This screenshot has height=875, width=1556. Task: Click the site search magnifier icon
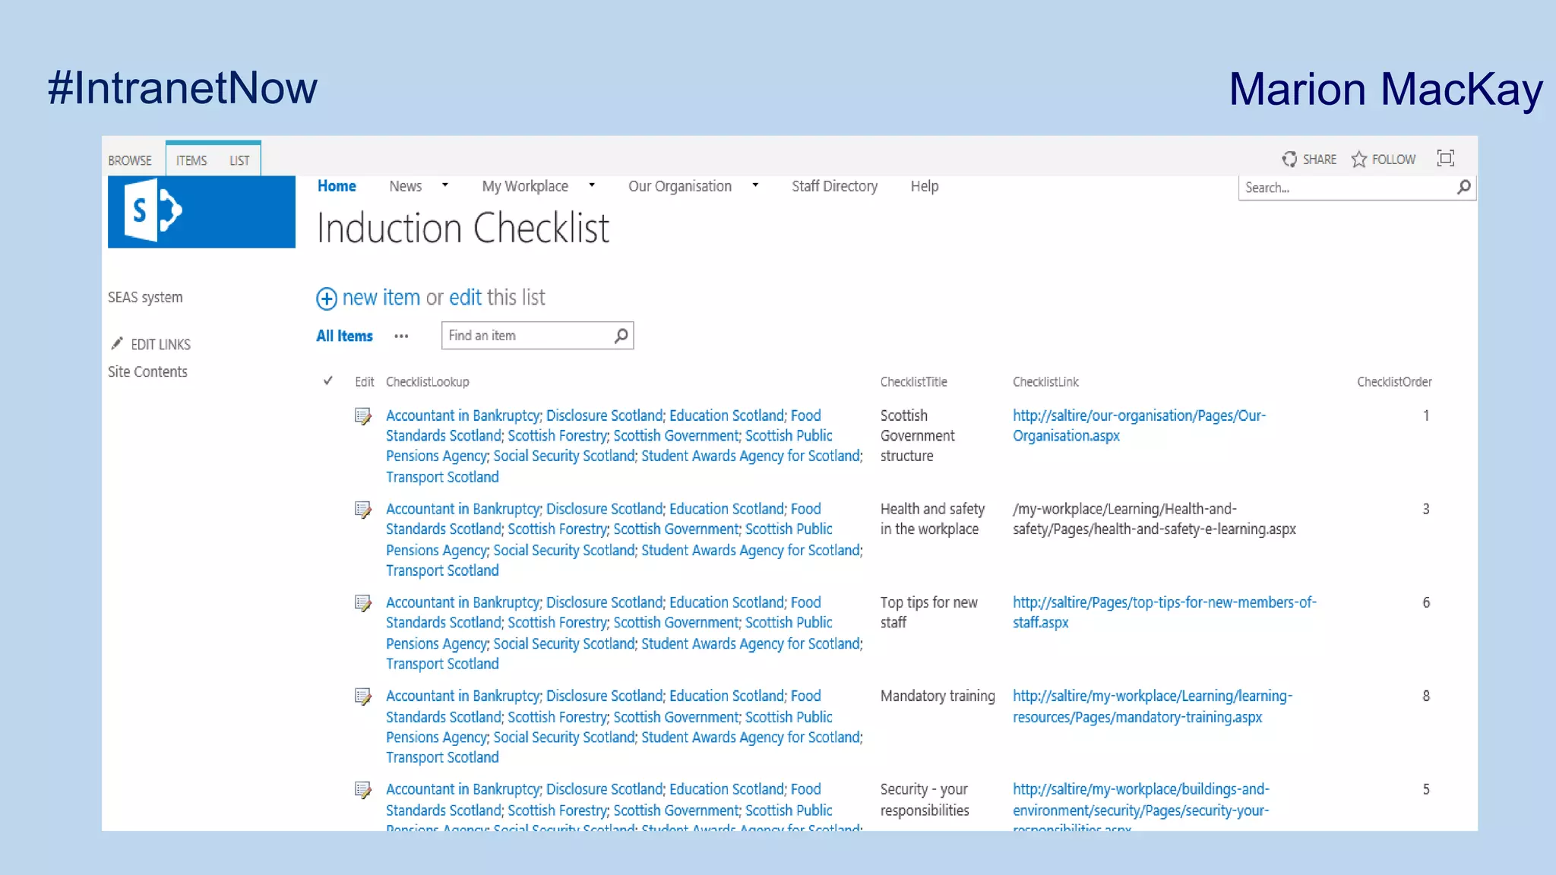tap(1463, 187)
